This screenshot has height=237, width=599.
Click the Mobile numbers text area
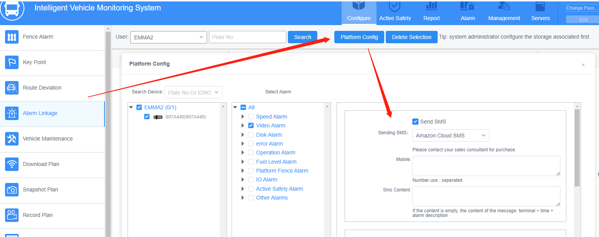tap(486, 166)
